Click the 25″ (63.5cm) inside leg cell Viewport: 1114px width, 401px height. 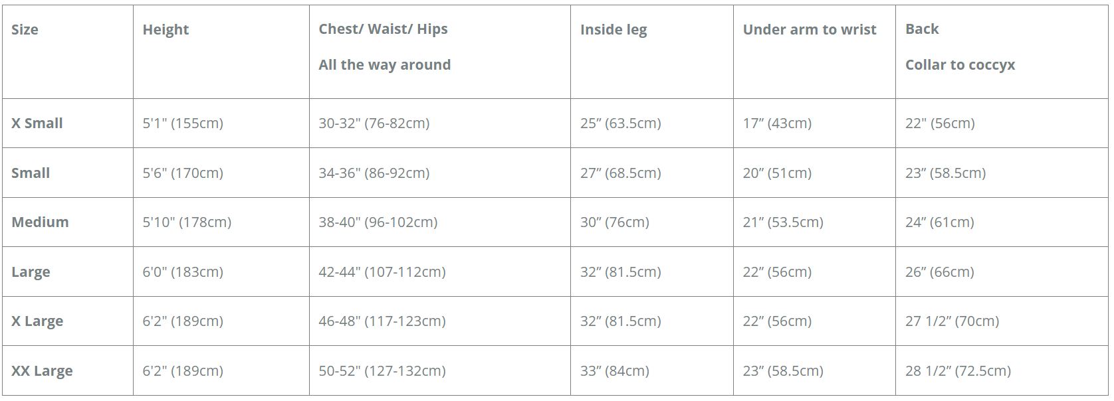[x=620, y=123]
